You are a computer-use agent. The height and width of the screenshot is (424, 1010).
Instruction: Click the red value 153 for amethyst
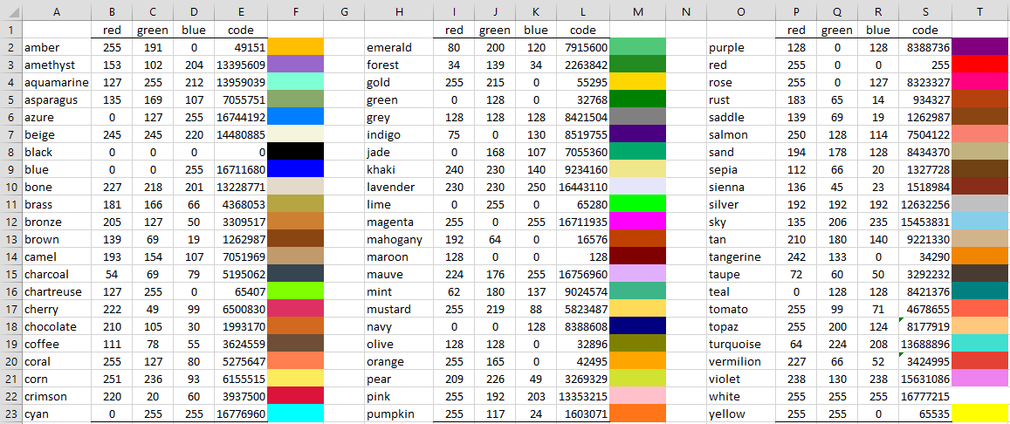pos(112,65)
